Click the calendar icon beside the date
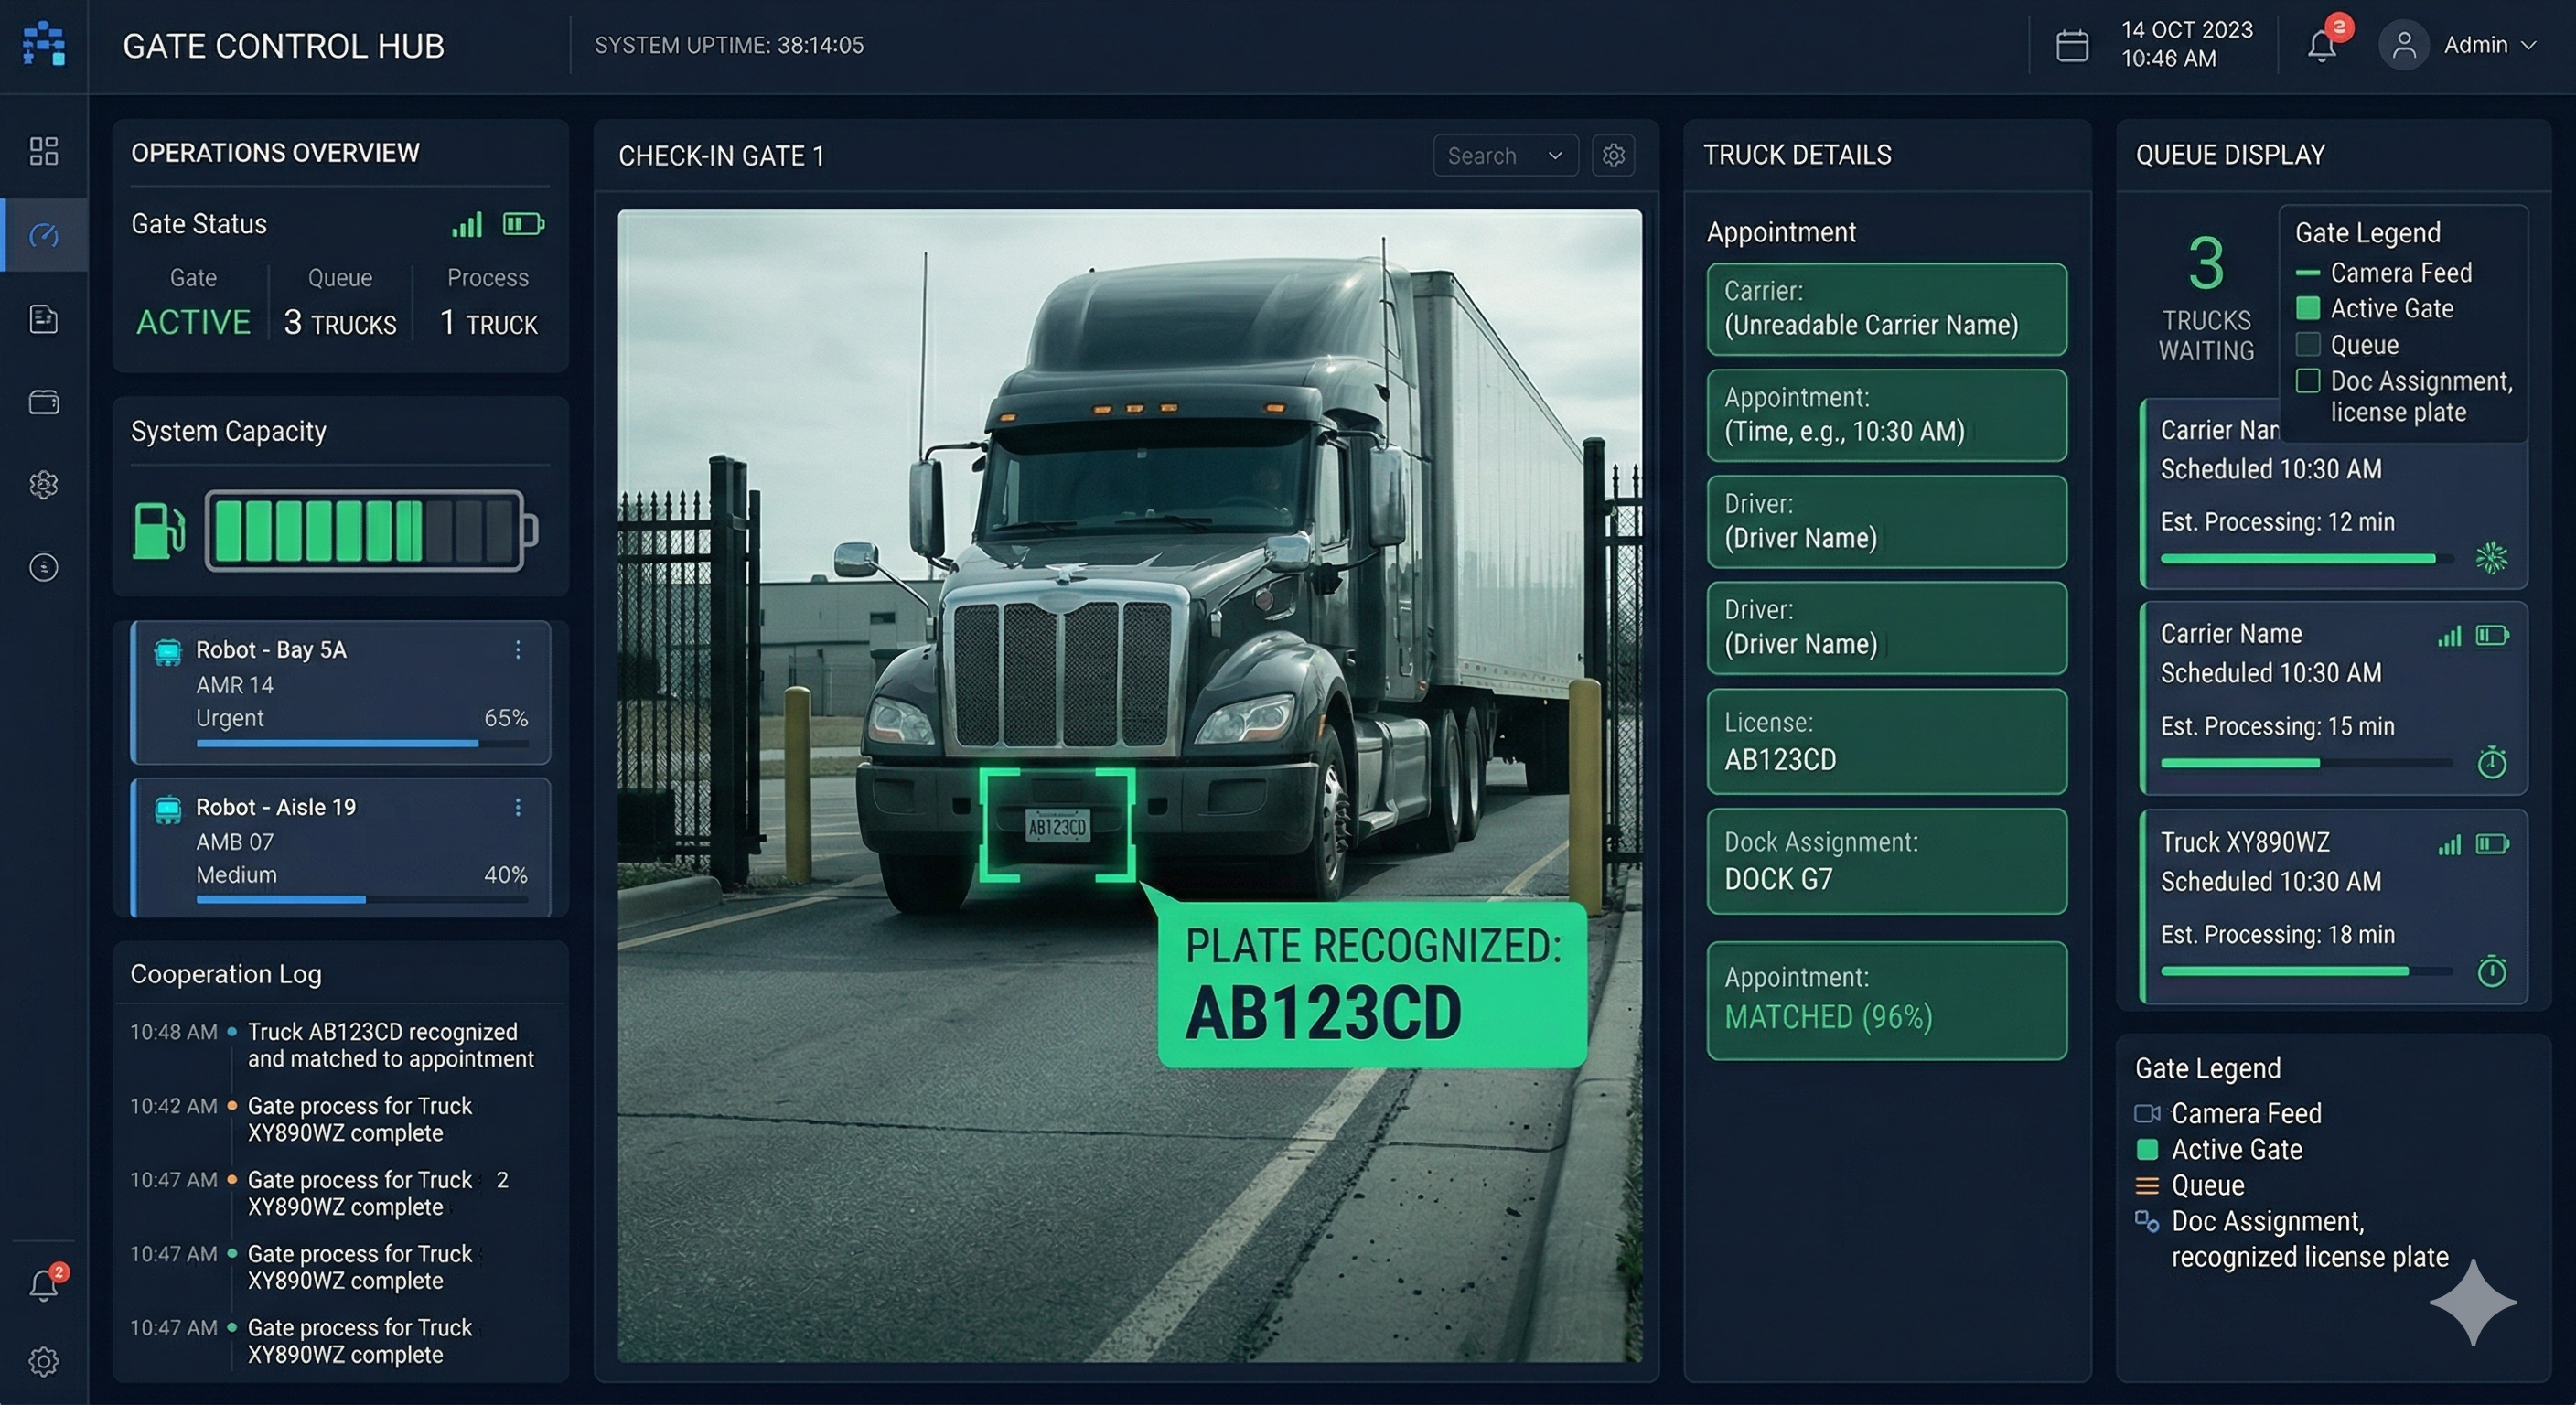Image resolution: width=2576 pixels, height=1405 pixels. (x=2071, y=45)
